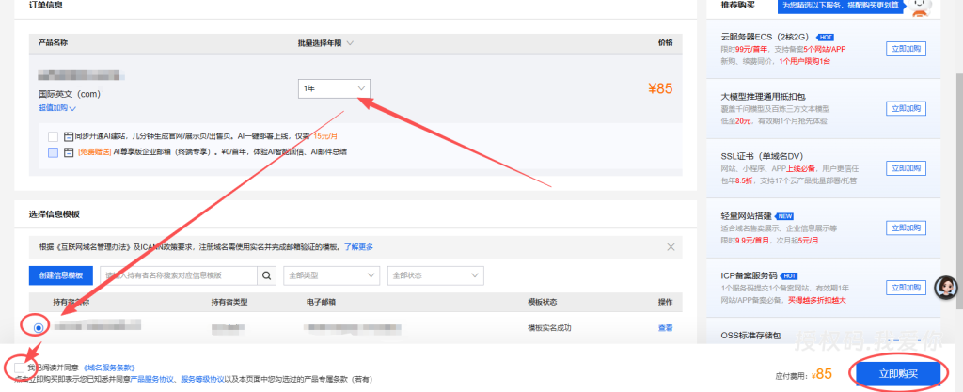Enable the 同步开通AI建站 add-on checkbox
963x392 pixels.
pyautogui.click(x=53, y=136)
